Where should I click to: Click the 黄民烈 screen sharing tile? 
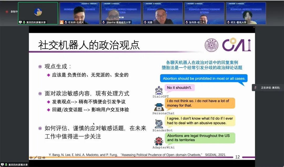[x=38, y=13]
